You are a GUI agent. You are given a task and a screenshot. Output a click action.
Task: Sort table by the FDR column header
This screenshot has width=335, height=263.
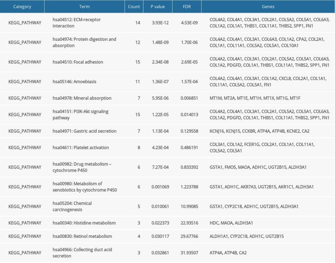pyautogui.click(x=187, y=6)
